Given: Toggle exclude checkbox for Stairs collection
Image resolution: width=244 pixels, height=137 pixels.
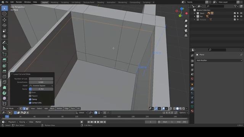Looking at the screenshot, I should [235, 13].
